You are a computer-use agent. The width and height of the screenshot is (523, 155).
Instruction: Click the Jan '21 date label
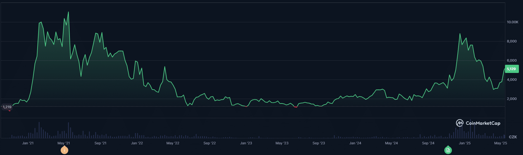coord(28,143)
